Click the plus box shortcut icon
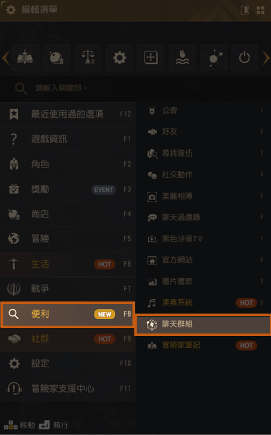 tap(151, 58)
